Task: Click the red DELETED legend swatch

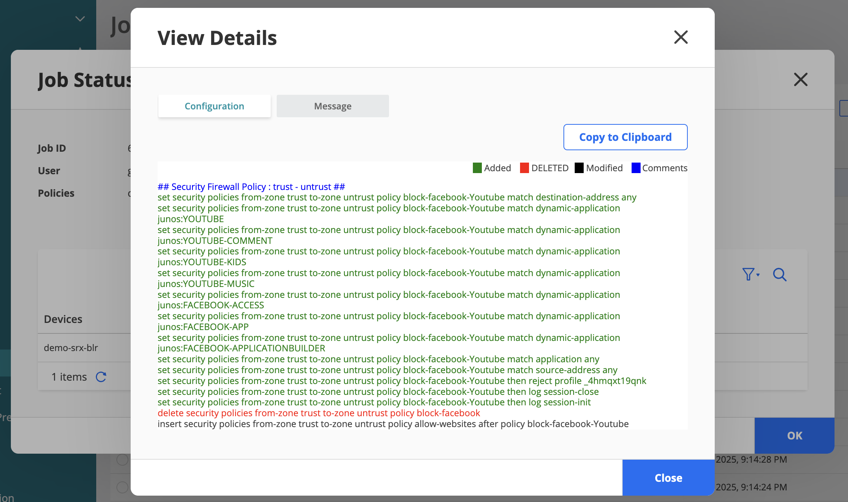Action: point(524,168)
